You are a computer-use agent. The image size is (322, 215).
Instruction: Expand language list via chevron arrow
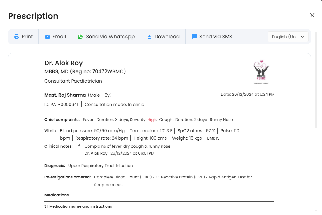pos(302,37)
